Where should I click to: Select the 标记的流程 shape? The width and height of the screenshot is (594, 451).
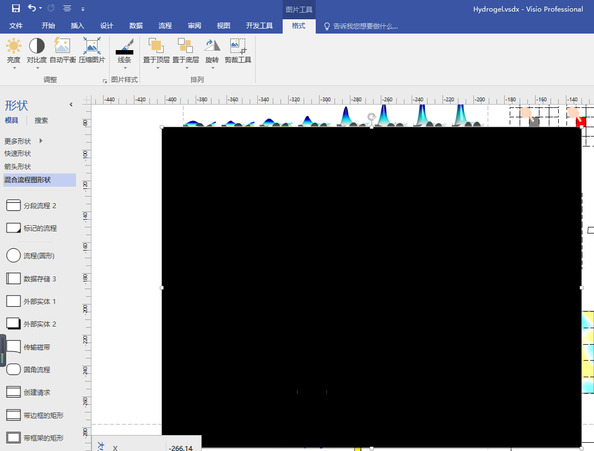coord(32,229)
